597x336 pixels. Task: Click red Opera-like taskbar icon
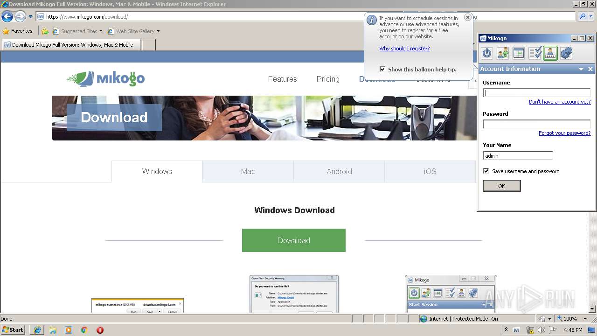click(x=100, y=330)
